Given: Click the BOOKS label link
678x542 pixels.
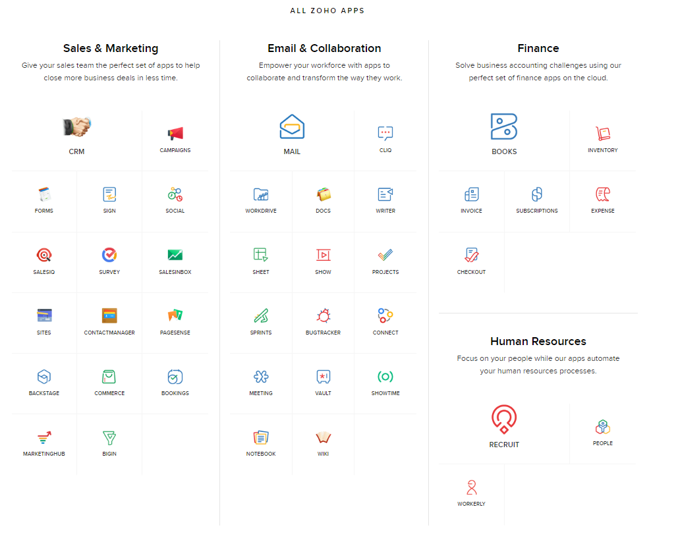Looking at the screenshot, I should click(x=504, y=151).
